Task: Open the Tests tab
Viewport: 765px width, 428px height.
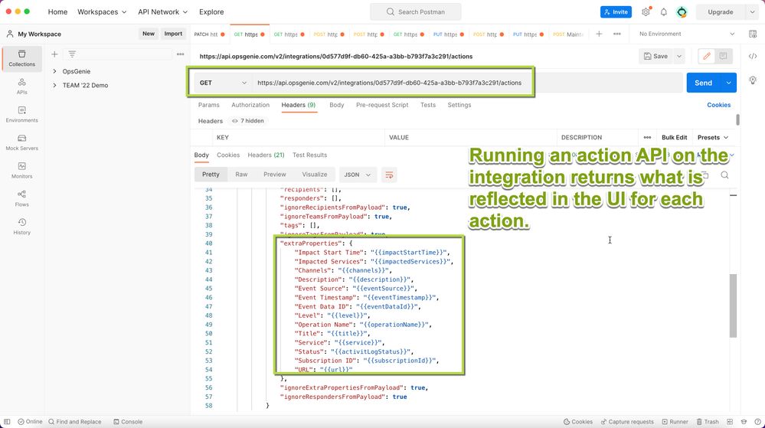Action: click(428, 105)
